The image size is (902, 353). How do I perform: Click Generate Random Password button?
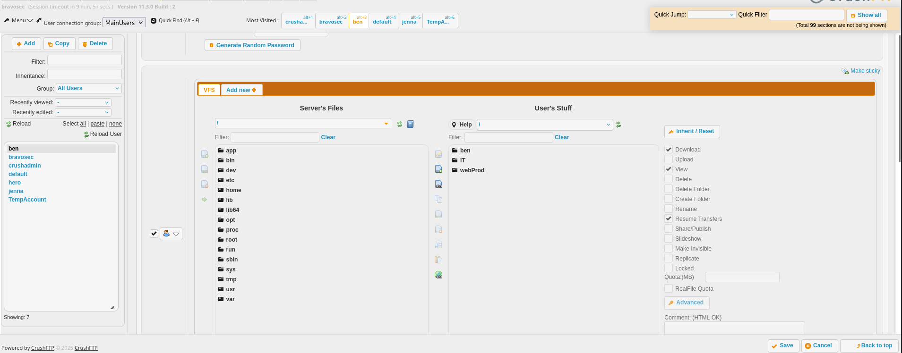click(252, 45)
